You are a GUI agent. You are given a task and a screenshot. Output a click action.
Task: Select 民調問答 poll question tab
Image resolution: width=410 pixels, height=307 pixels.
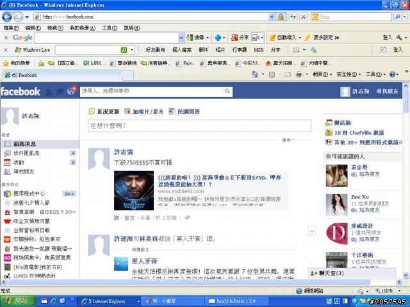[184, 112]
